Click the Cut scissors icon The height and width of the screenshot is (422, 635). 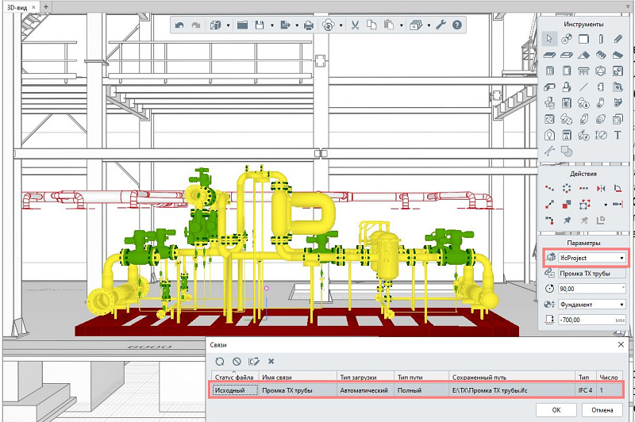point(356,25)
